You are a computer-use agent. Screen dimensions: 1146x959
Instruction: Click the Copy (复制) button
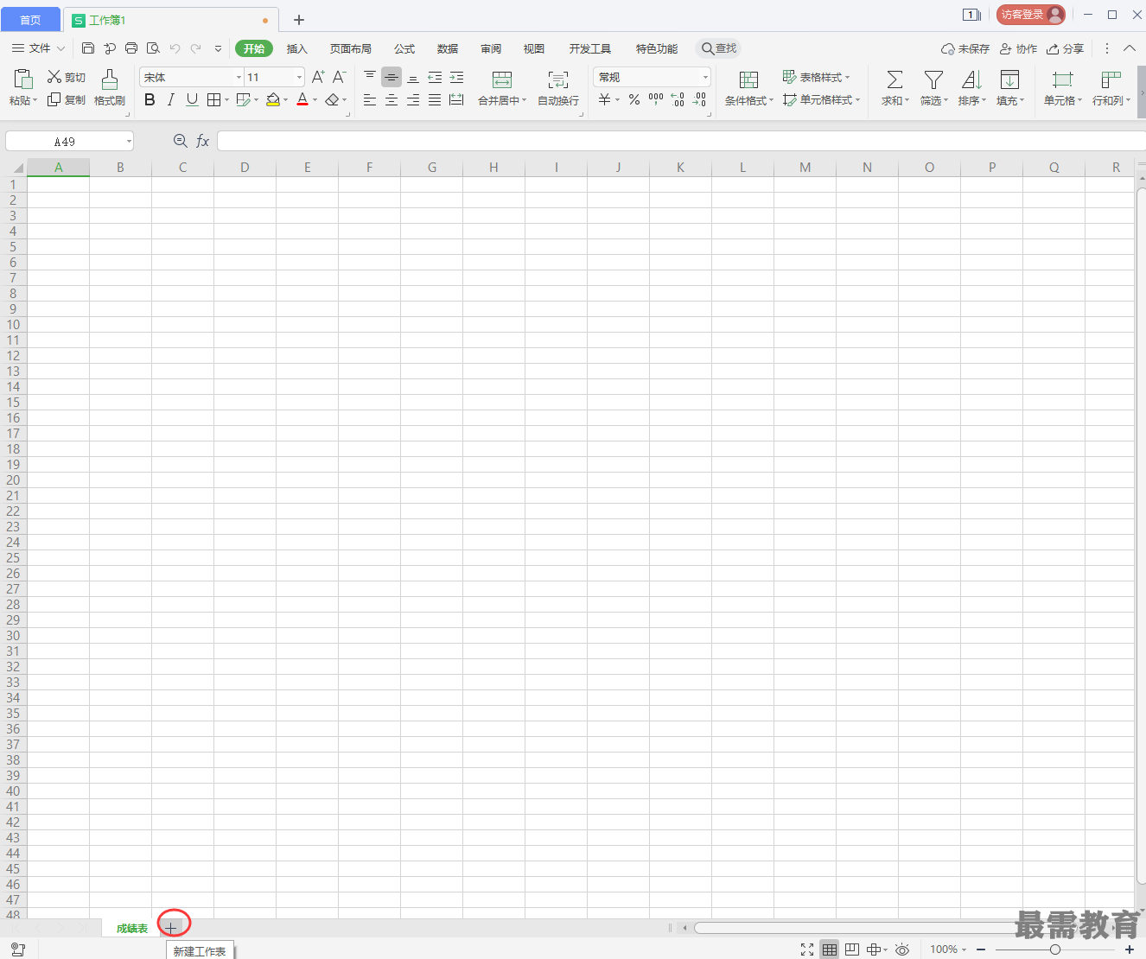pos(67,100)
